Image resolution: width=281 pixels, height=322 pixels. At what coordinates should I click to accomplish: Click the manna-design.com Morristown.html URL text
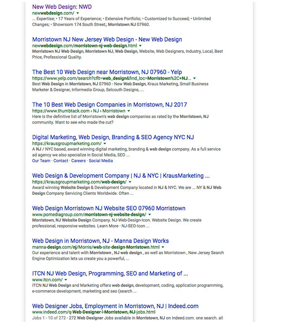(96, 247)
